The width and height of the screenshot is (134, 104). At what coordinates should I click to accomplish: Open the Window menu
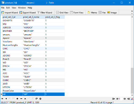click(x=22, y=8)
